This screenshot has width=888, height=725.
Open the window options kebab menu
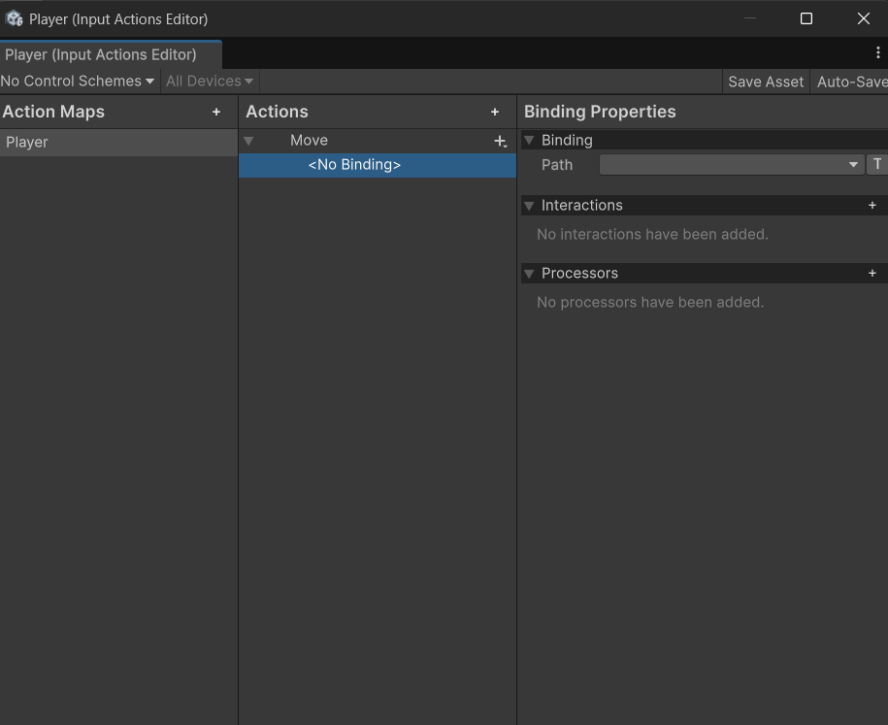tap(877, 52)
